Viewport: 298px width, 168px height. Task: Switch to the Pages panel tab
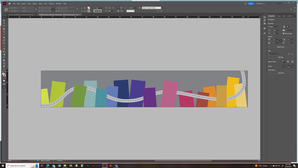pos(279,16)
